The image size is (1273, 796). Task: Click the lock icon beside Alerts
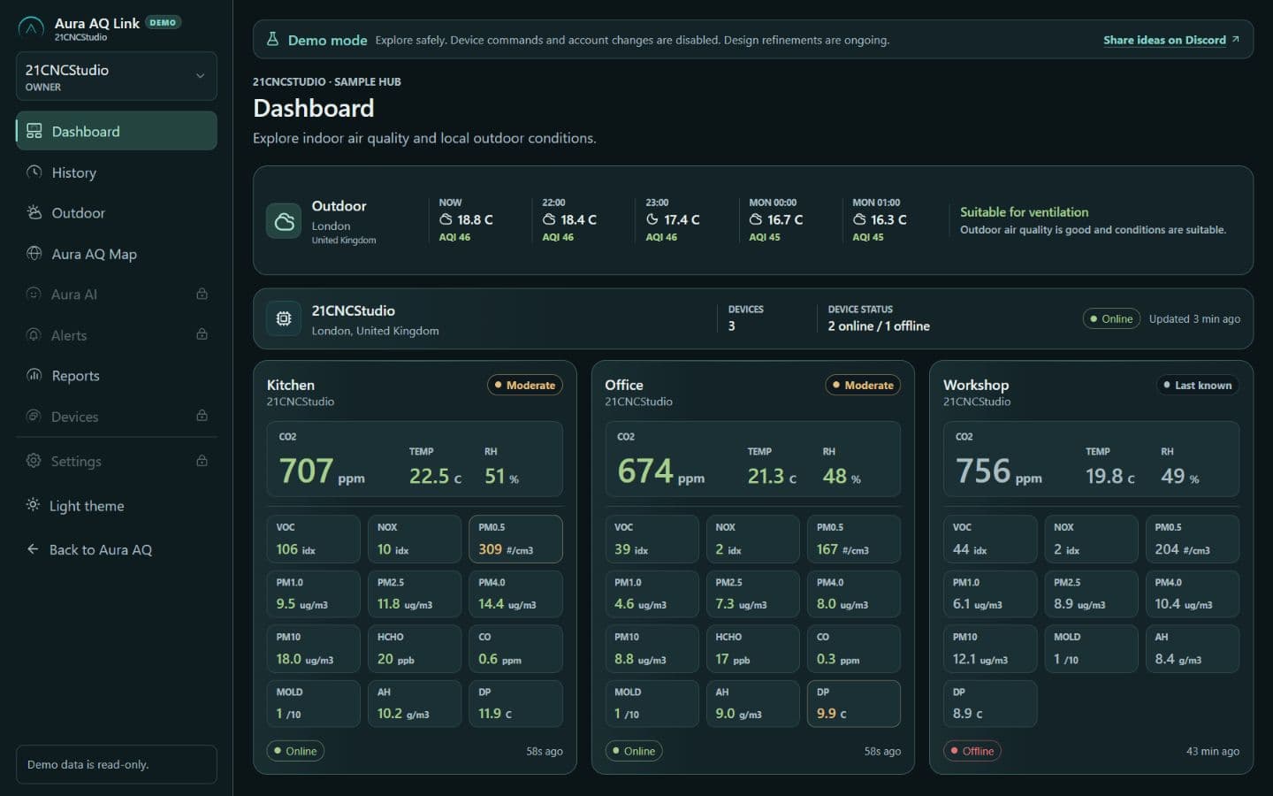coord(202,334)
